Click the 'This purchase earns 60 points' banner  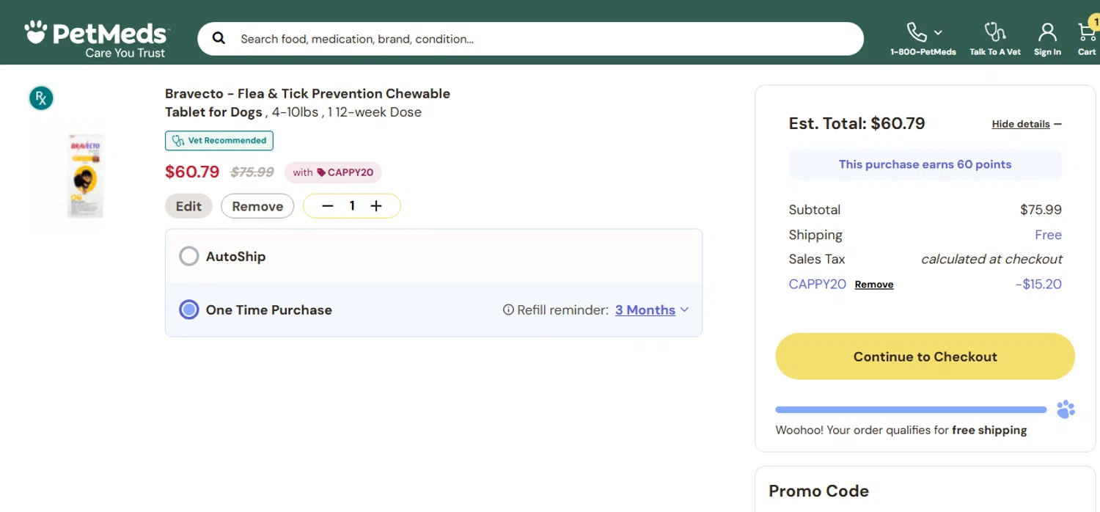pyautogui.click(x=925, y=164)
